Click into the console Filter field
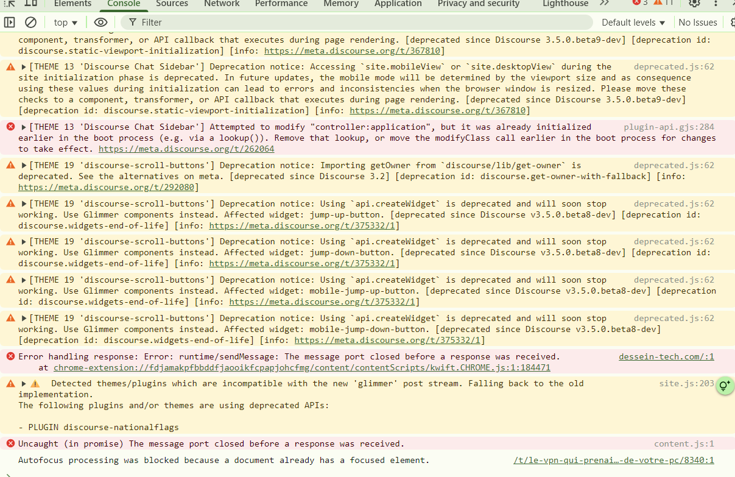The height and width of the screenshot is (477, 735). click(356, 23)
